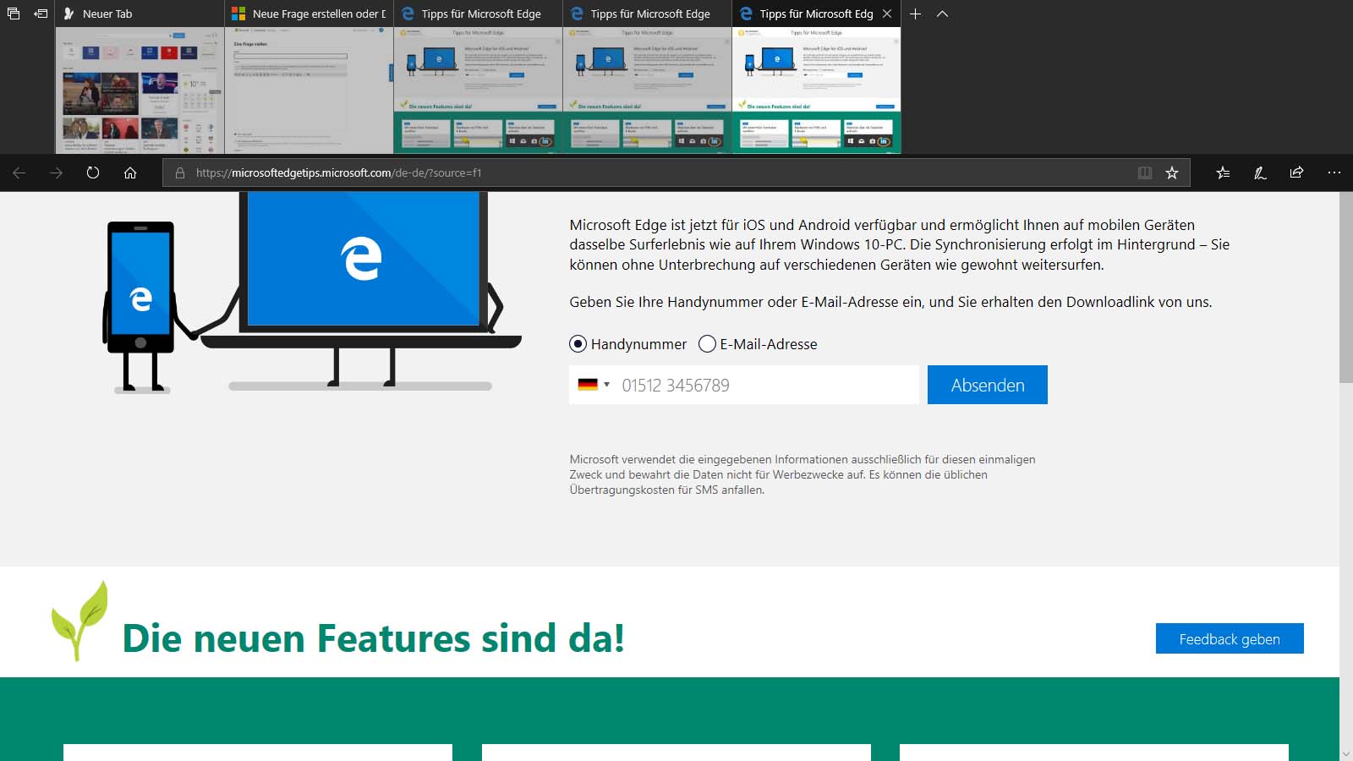The width and height of the screenshot is (1353, 761).
Task: Select the Neuer Tab preview thumbnail
Action: click(x=140, y=90)
